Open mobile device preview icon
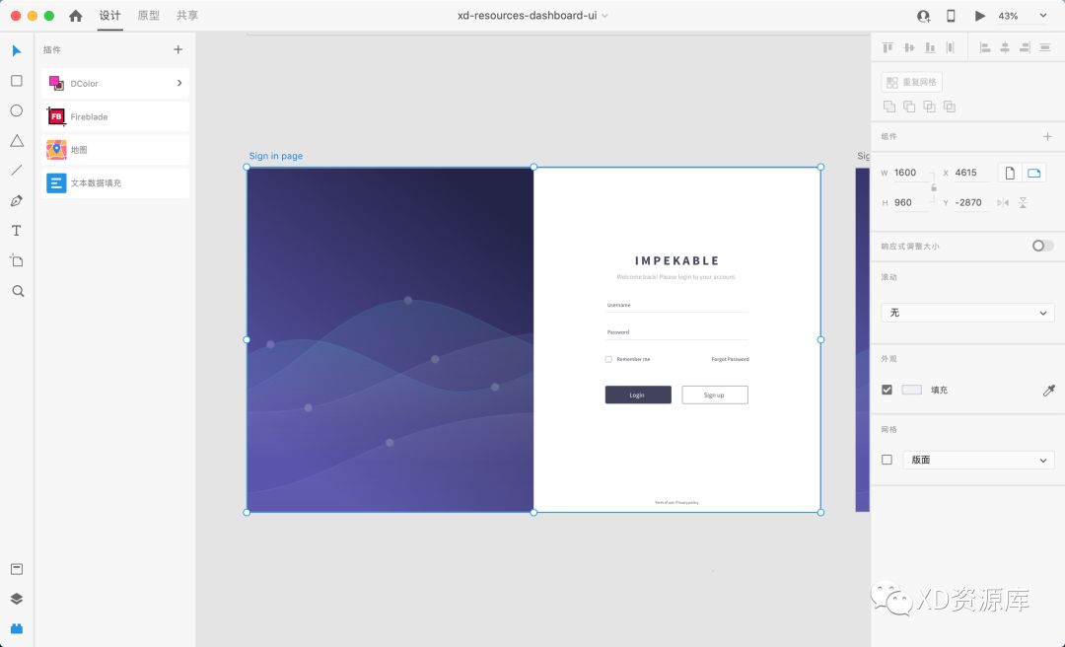 [951, 16]
